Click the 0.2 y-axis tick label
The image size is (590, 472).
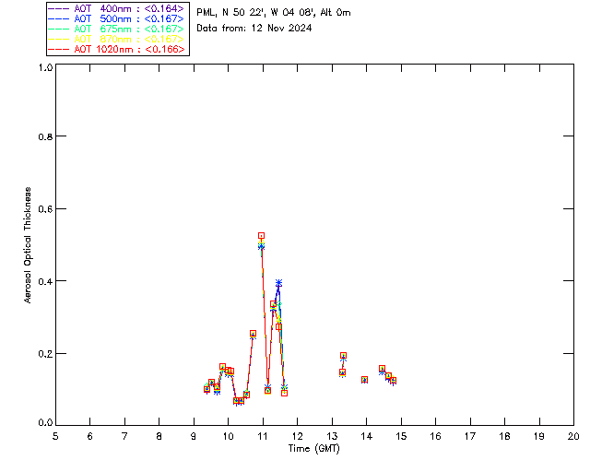45,354
